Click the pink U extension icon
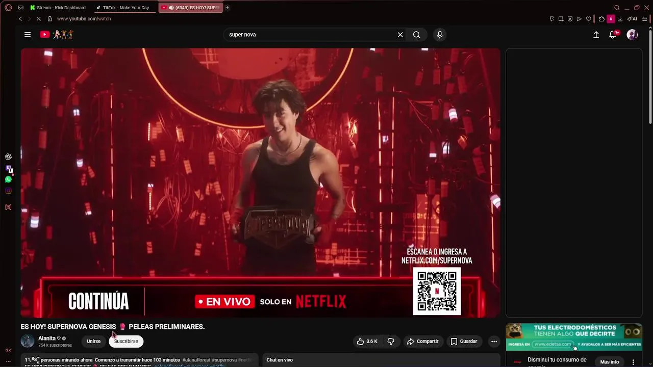The height and width of the screenshot is (367, 653). click(x=611, y=19)
